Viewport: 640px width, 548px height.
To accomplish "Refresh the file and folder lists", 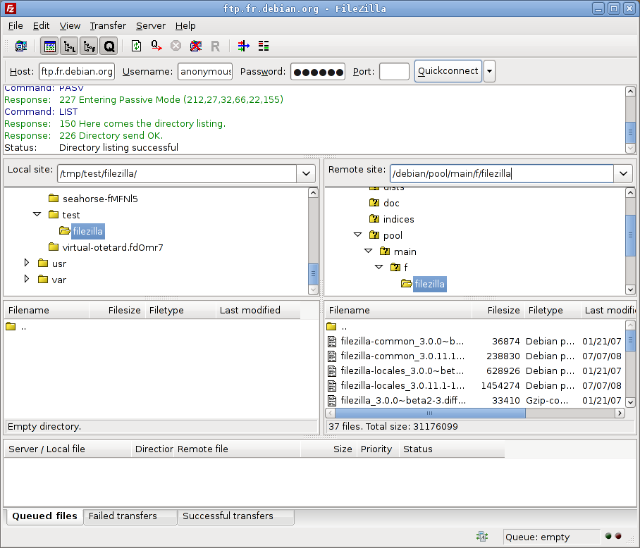I will 136,46.
